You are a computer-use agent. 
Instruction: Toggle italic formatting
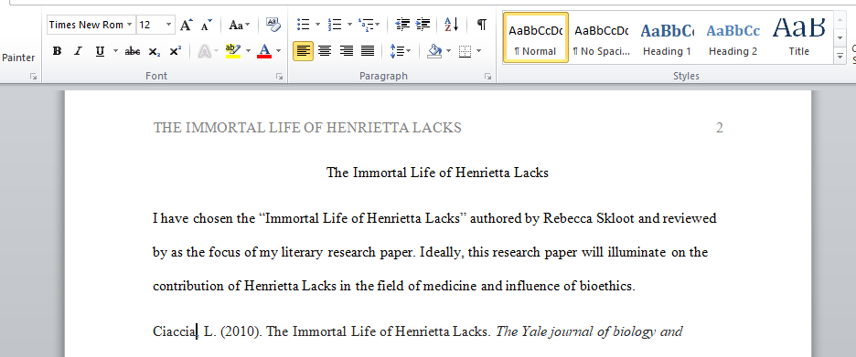[x=78, y=51]
